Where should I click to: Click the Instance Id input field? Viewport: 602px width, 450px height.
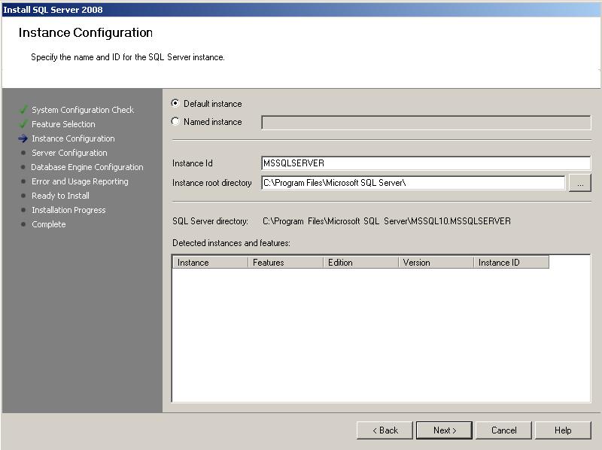pos(426,163)
